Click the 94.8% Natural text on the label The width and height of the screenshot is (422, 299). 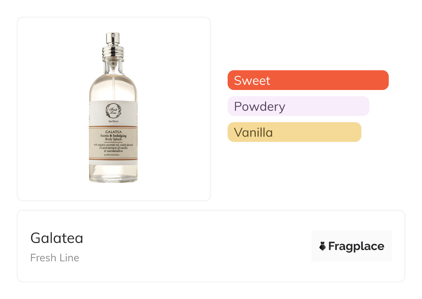pos(113,155)
